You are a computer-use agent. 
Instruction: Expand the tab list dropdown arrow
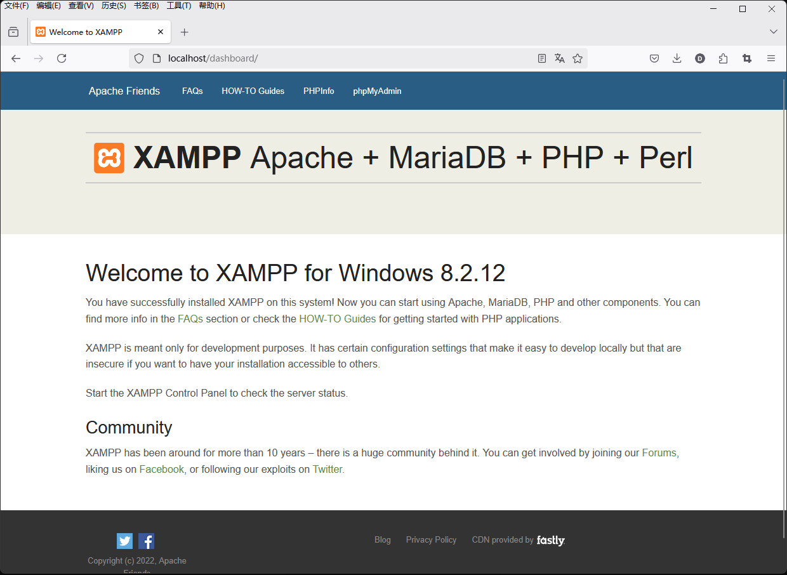[x=773, y=31]
